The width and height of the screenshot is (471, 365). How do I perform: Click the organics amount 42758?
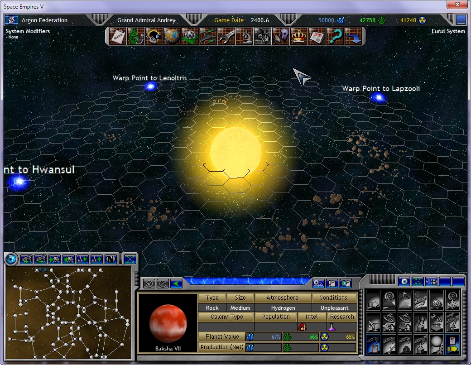click(367, 20)
